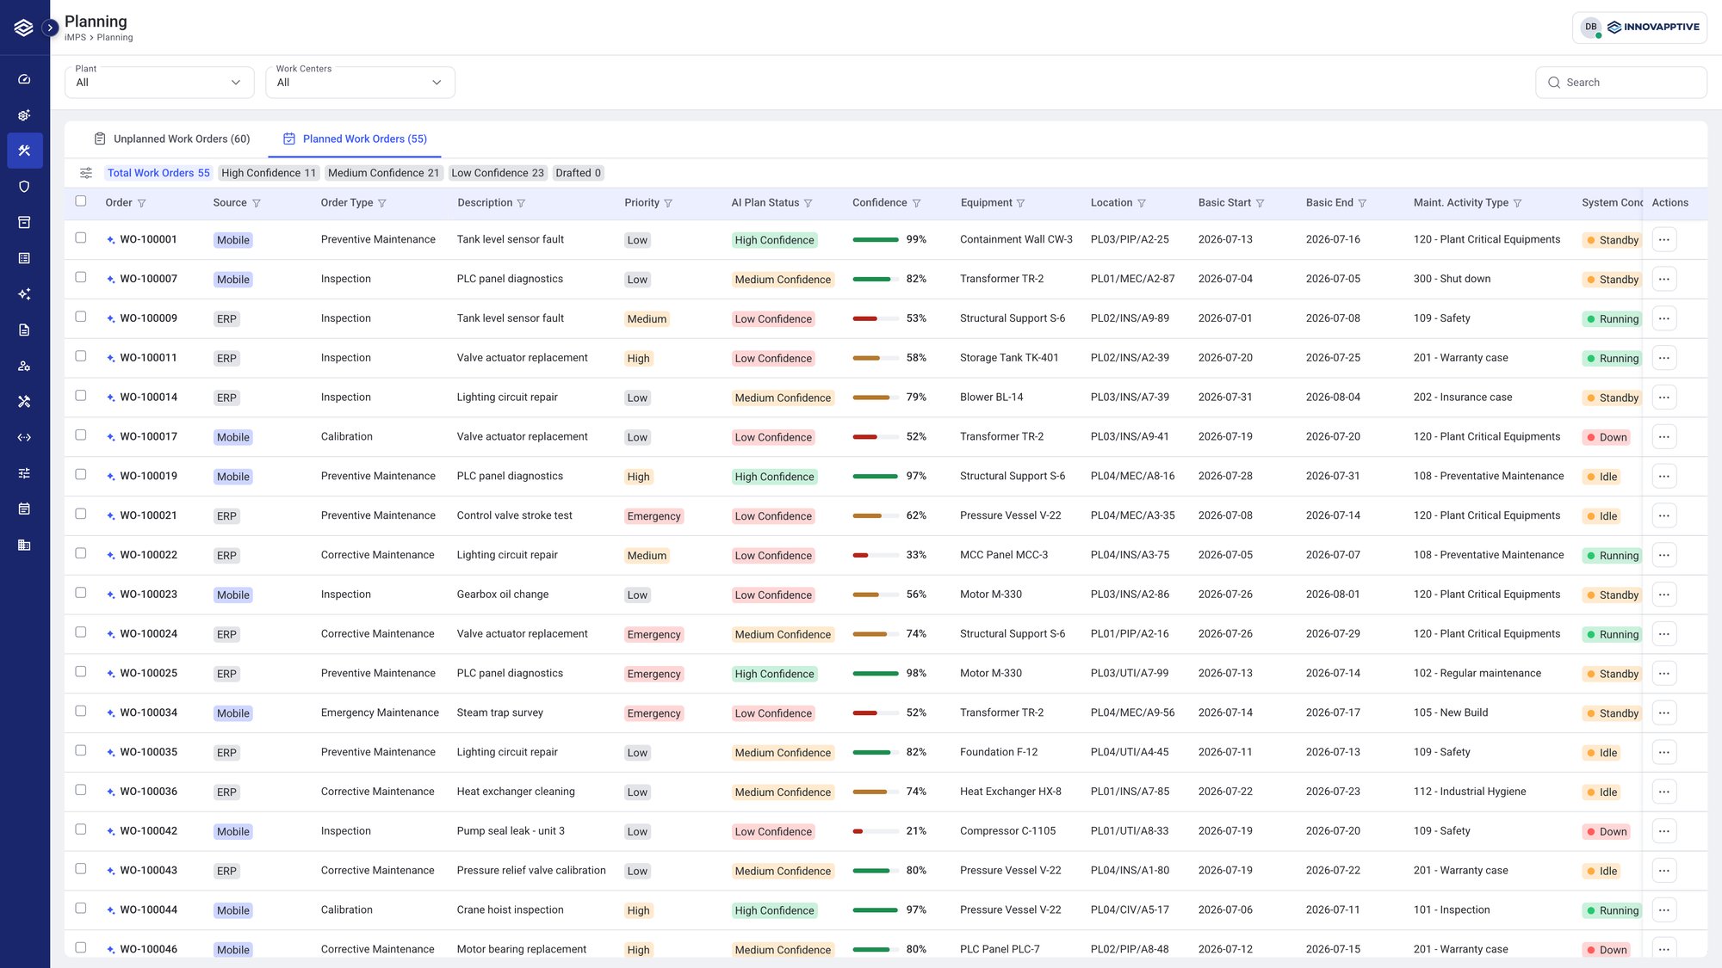Filter the Confidence column
Screen dimensions: 1722x968
click(916, 203)
